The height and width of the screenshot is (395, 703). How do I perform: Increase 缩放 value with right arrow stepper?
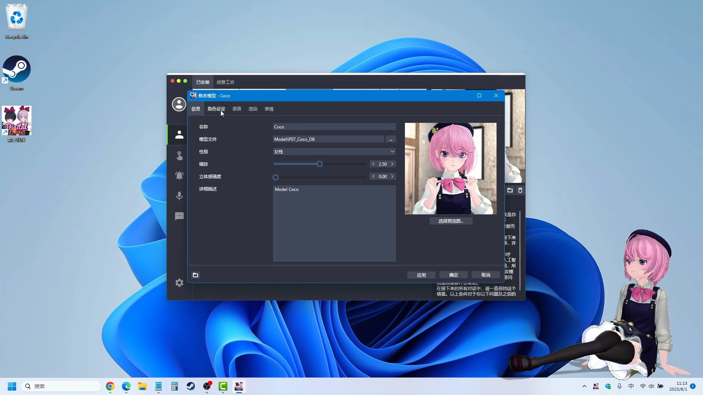pos(393,164)
